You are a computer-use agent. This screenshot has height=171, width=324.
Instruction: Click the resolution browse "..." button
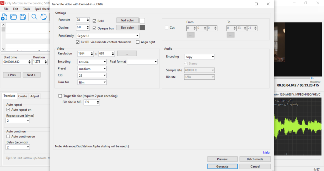point(127,53)
